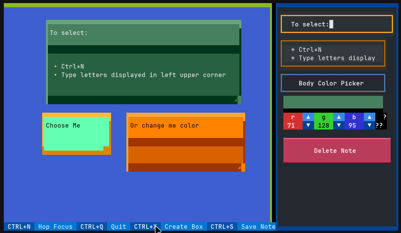Increase the green channel with its up arrow
This screenshot has height=233, width=401.
pos(339,117)
